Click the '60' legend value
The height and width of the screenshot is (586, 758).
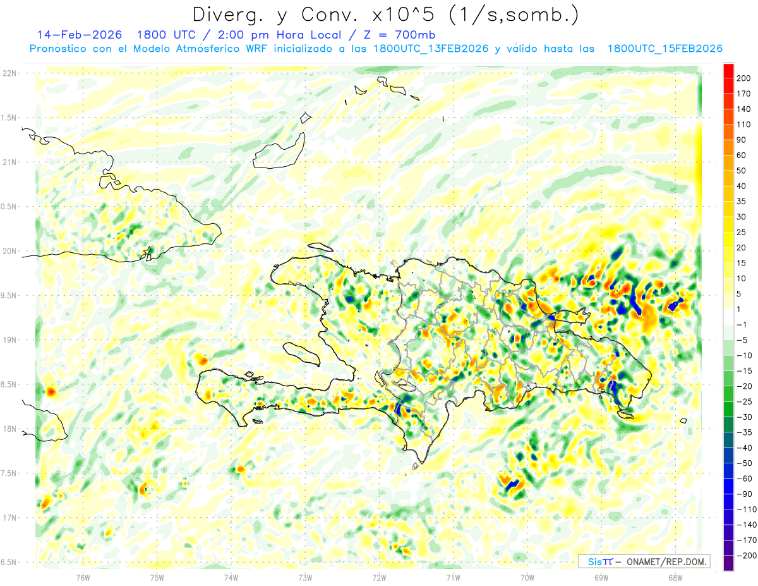pyautogui.click(x=742, y=156)
